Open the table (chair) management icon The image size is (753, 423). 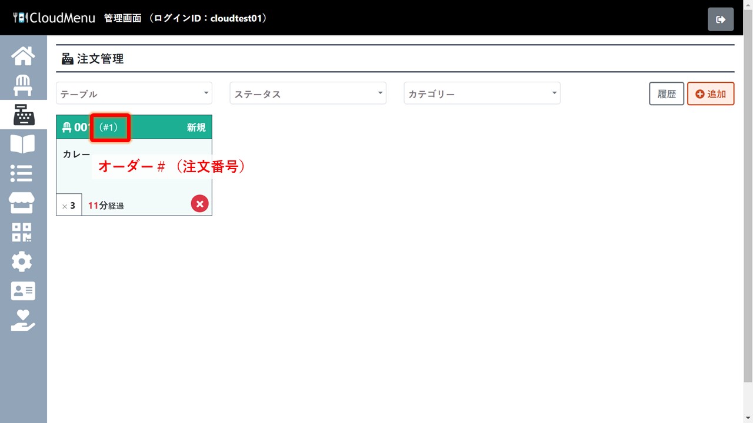click(x=23, y=85)
